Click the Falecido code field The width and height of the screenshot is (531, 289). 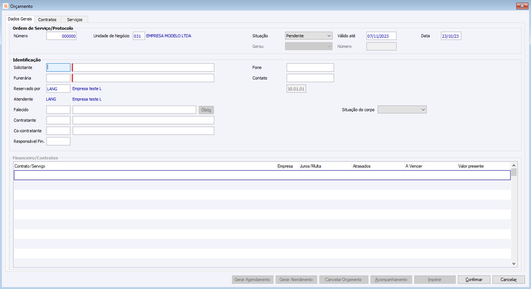(58, 110)
